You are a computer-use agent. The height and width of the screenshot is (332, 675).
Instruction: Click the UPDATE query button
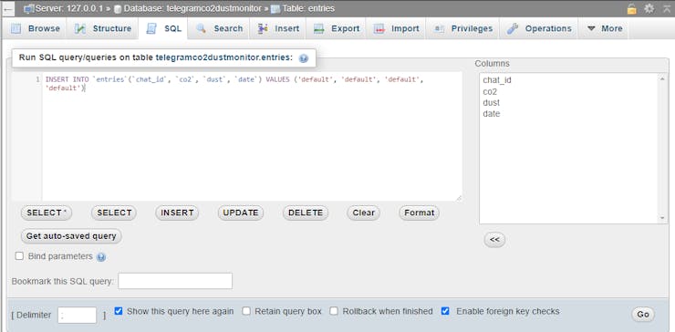241,213
